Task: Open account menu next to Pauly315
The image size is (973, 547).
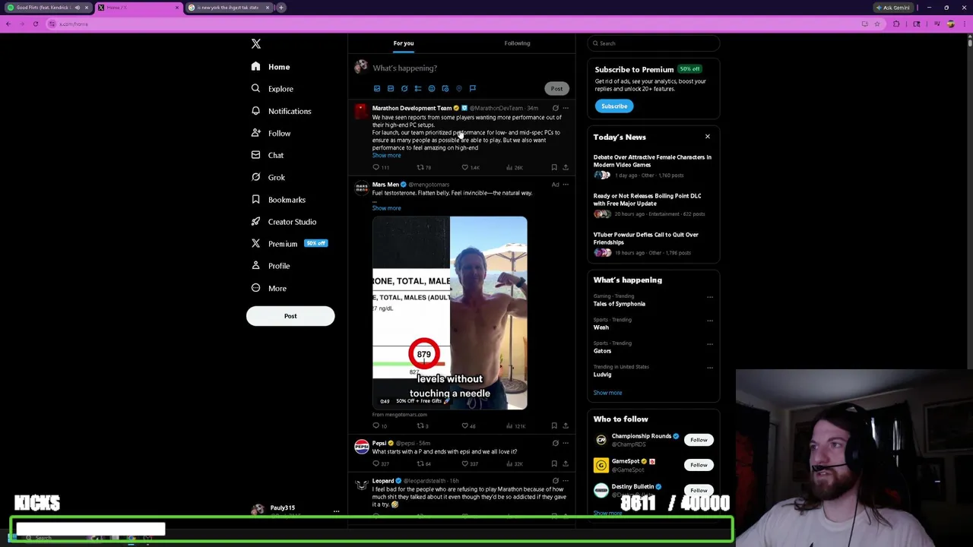Action: [336, 511]
